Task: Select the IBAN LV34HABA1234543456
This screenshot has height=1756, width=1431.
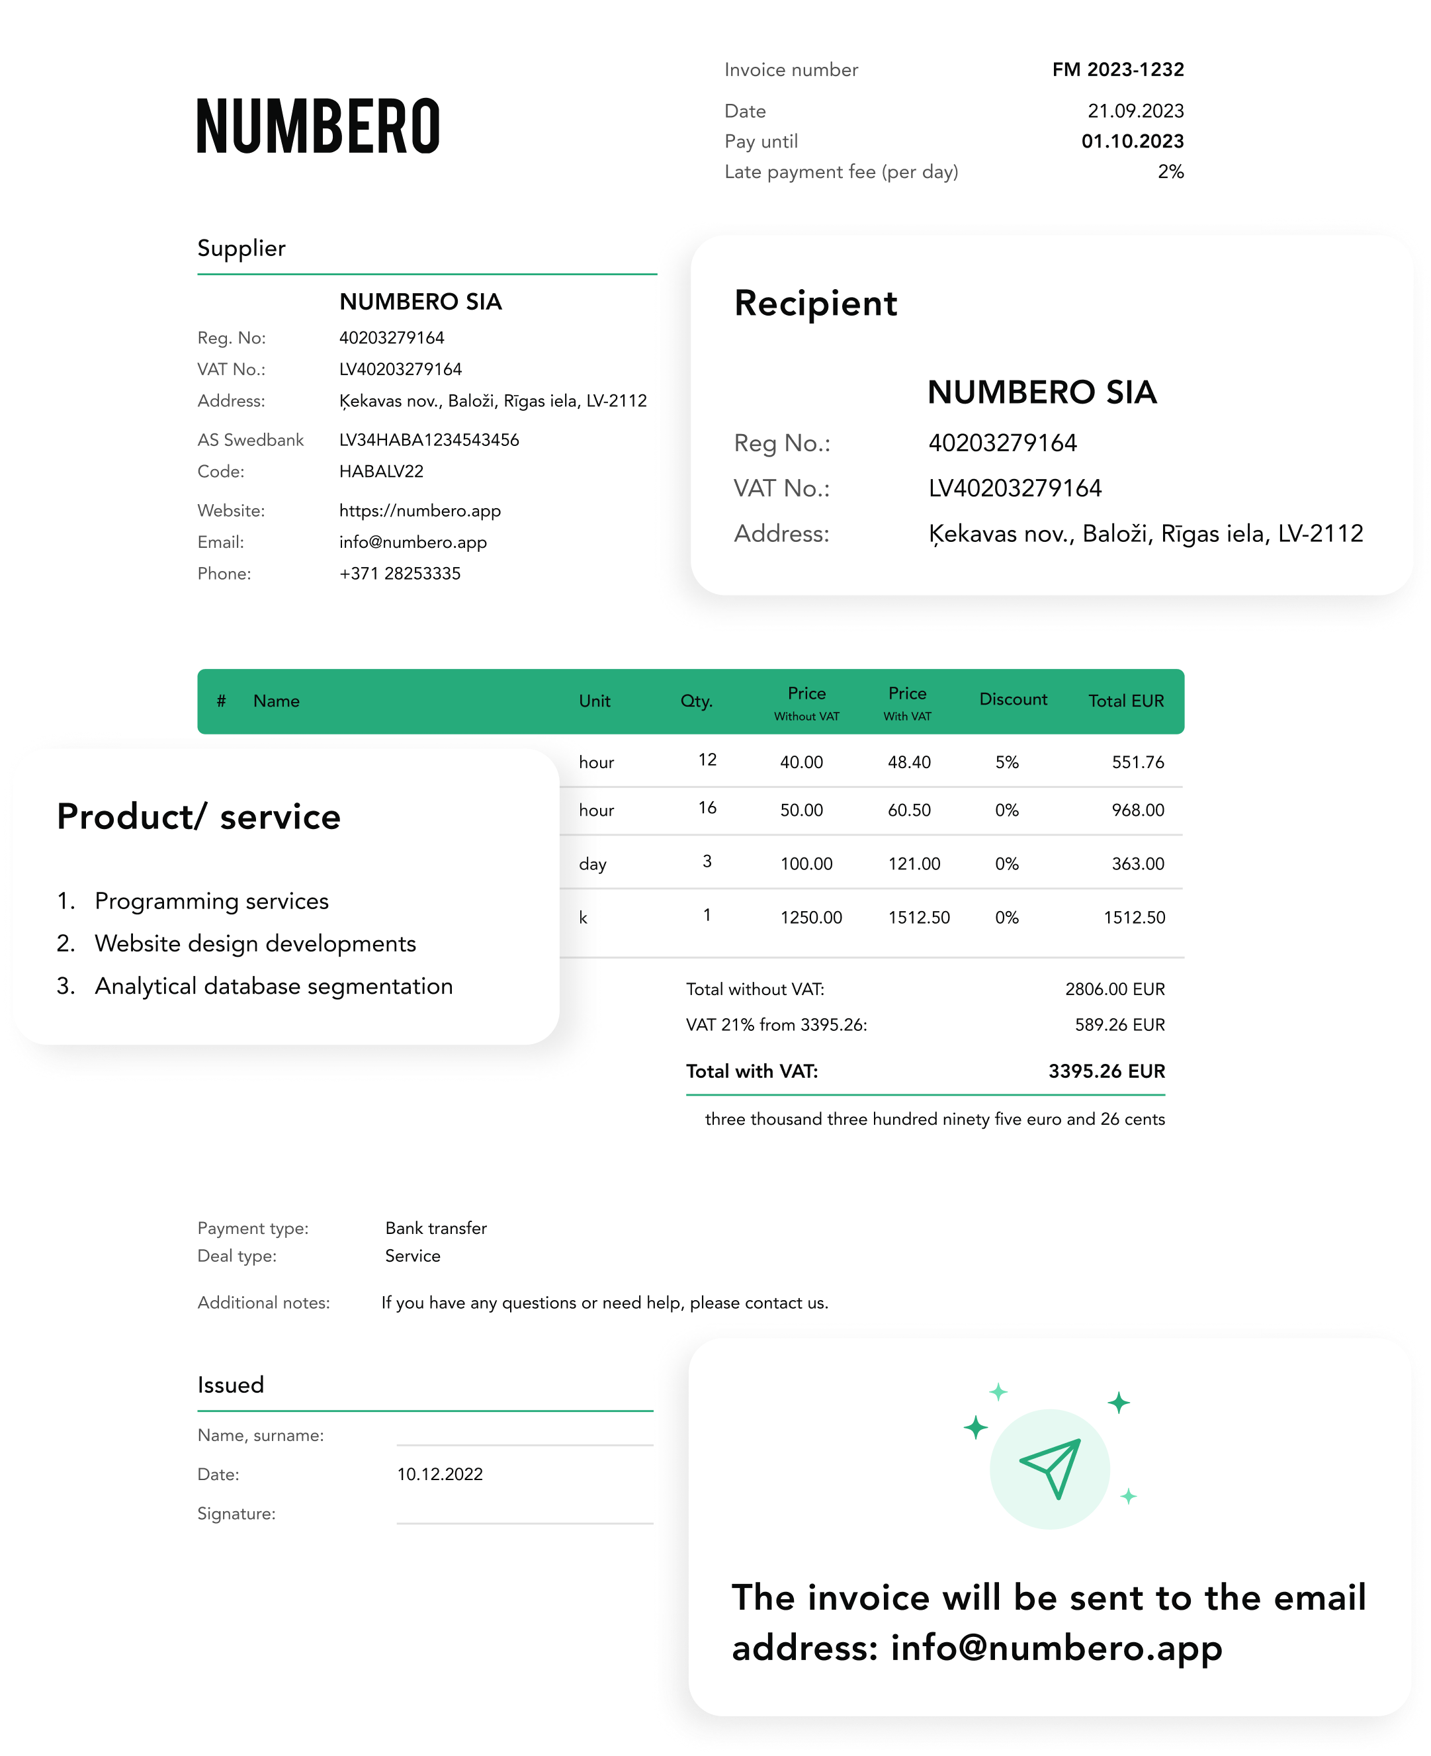Action: pyautogui.click(x=429, y=439)
